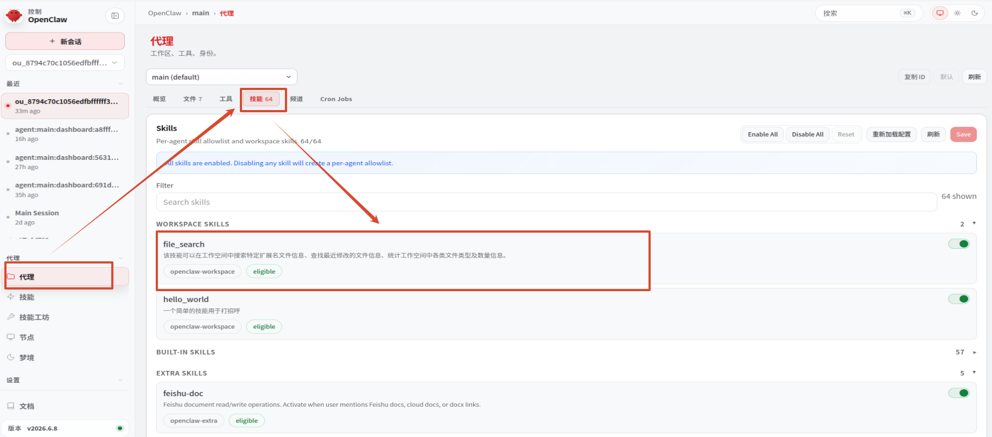This screenshot has width=992, height=437.
Task: Click the 复制 ID button
Action: pos(914,77)
